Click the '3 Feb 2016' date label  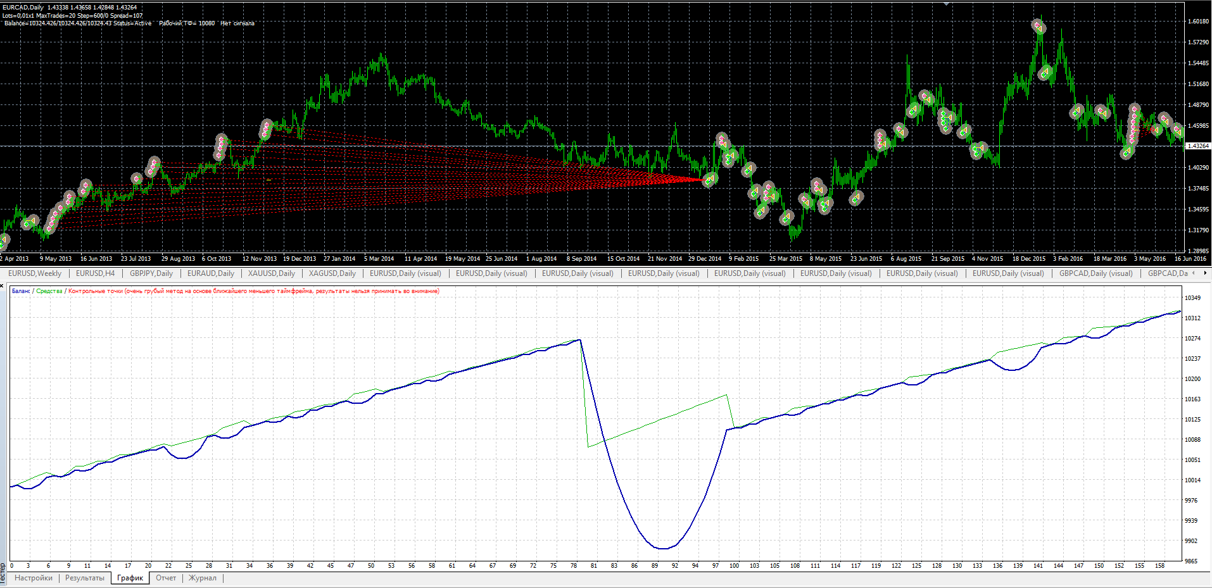(x=1068, y=259)
